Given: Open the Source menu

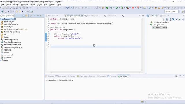Looking at the screenshot, I should pyautogui.click(x=8, y=5).
